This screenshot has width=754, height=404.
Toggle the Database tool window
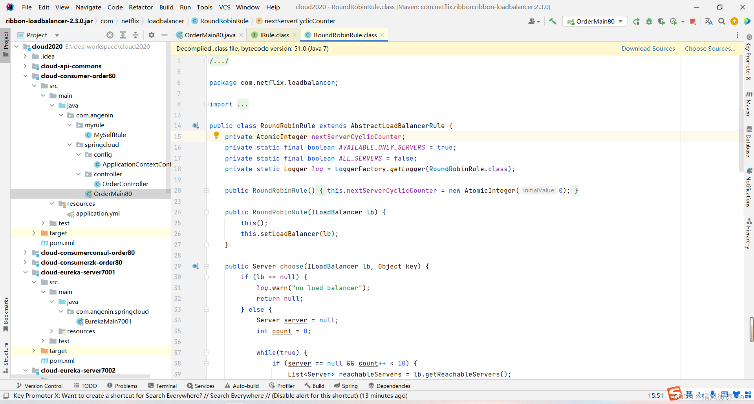point(749,141)
